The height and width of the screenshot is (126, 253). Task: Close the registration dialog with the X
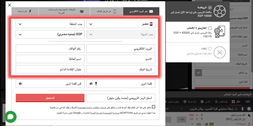click(10, 5)
